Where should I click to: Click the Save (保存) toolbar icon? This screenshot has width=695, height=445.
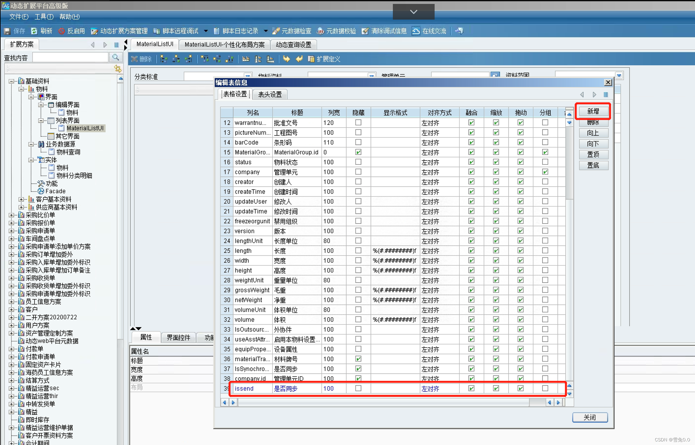point(7,31)
